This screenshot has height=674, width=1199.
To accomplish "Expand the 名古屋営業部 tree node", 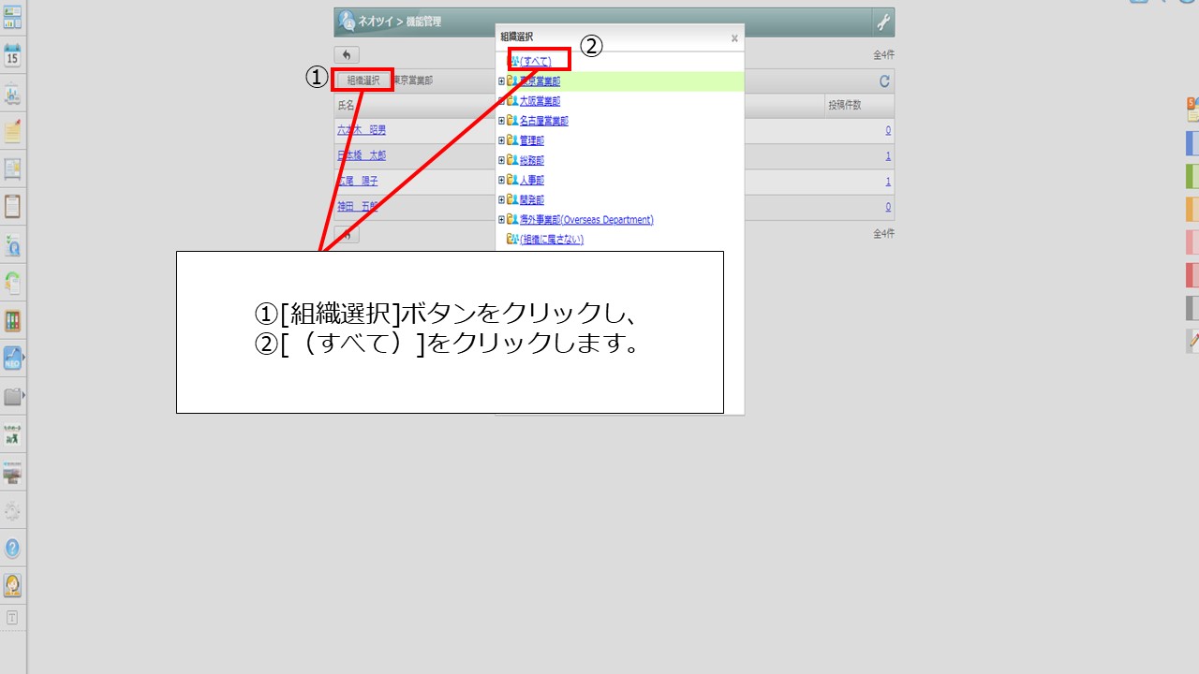I will coord(501,121).
